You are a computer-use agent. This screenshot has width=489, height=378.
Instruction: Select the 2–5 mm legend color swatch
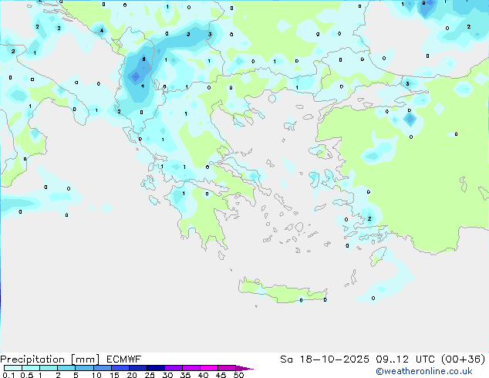coord(66,368)
